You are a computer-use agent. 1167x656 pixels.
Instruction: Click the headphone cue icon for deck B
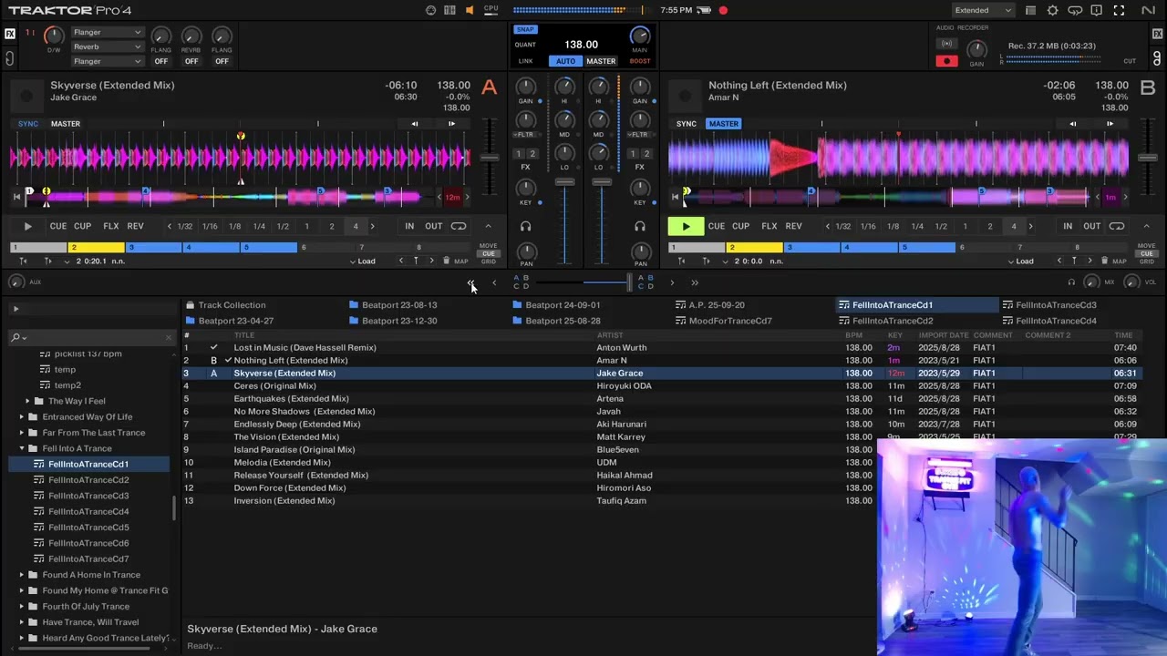[x=640, y=226]
